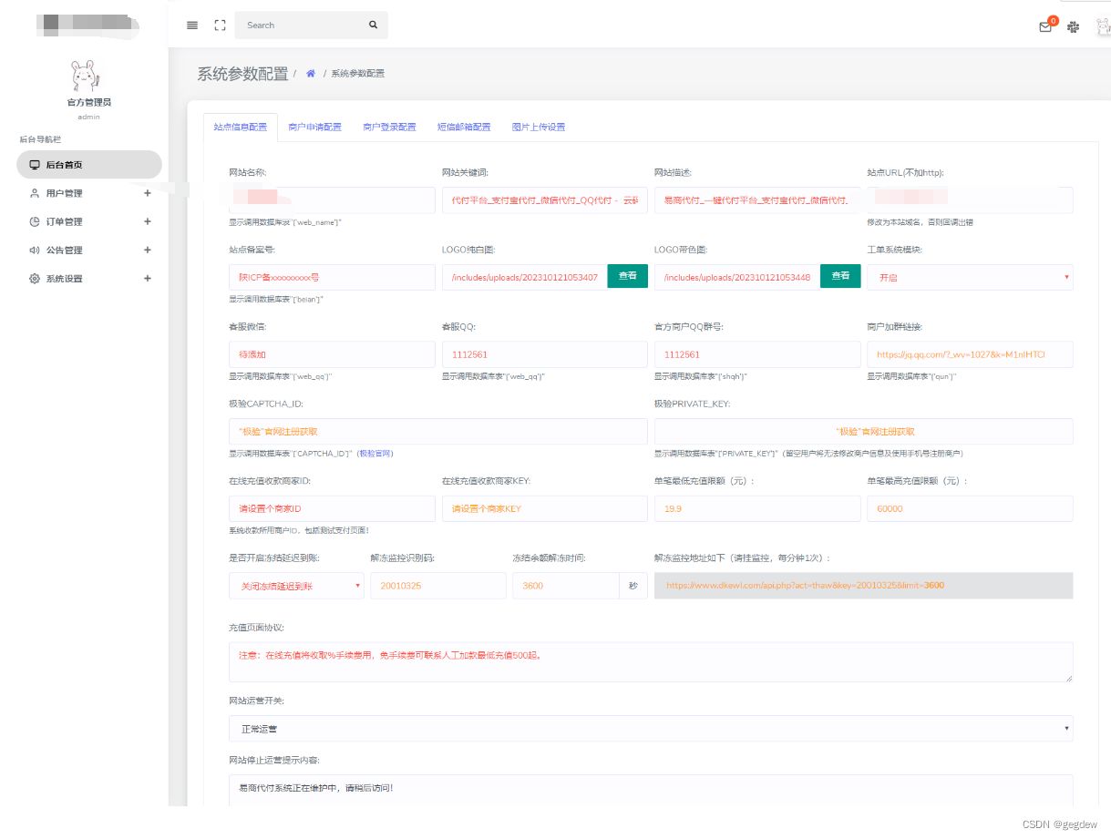1111x839 pixels.
Task: Expand the 用户管理 menu section
Action: pos(146,192)
